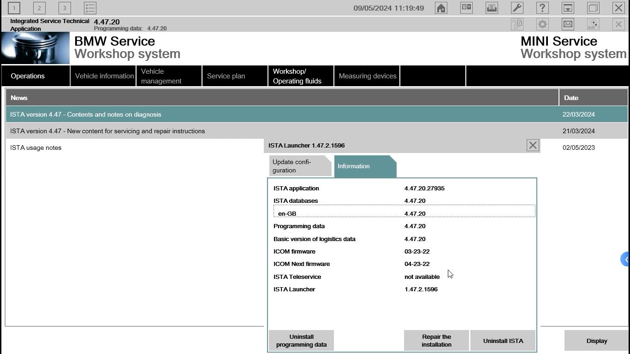
Task: Click the date 21/03/2024
Action: (579, 131)
